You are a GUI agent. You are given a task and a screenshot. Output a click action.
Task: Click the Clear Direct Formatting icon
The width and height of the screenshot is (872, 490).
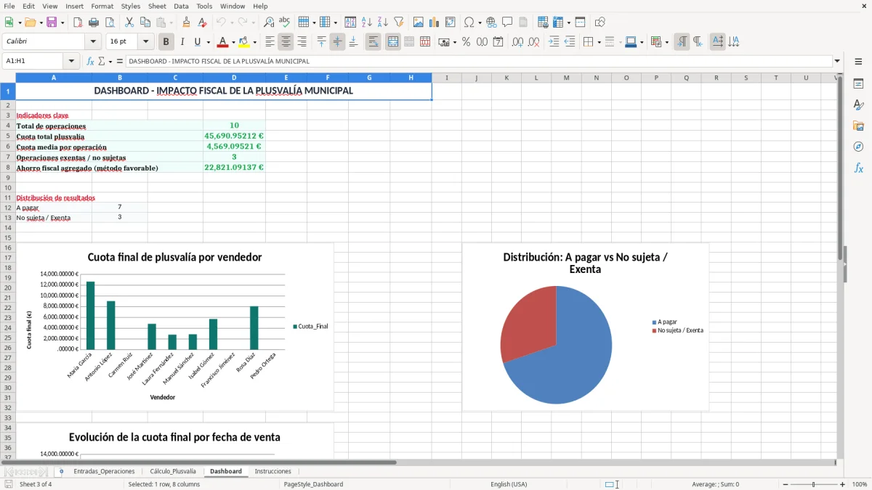click(x=203, y=23)
